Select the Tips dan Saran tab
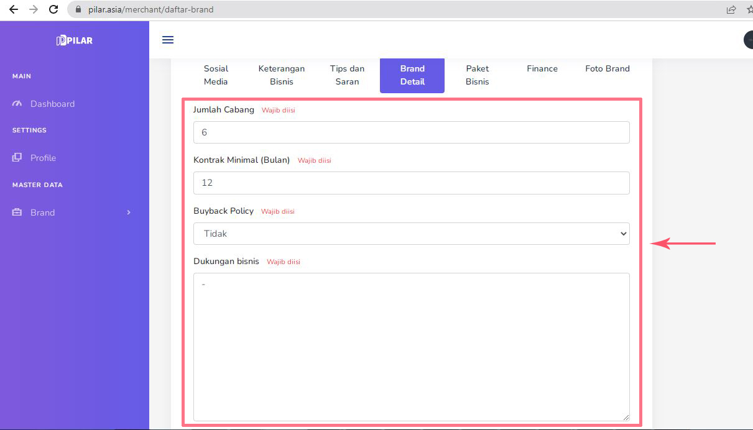Image resolution: width=753 pixels, height=430 pixels. click(x=347, y=75)
